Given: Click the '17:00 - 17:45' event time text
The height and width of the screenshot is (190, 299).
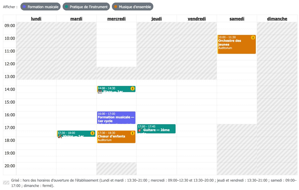Looking at the screenshot, I should [x=147, y=126].
